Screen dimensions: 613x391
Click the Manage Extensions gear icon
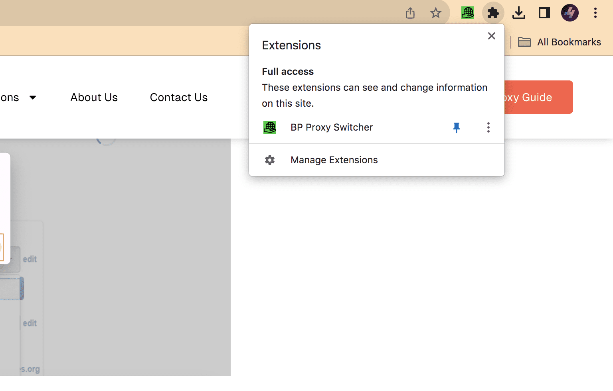(270, 160)
